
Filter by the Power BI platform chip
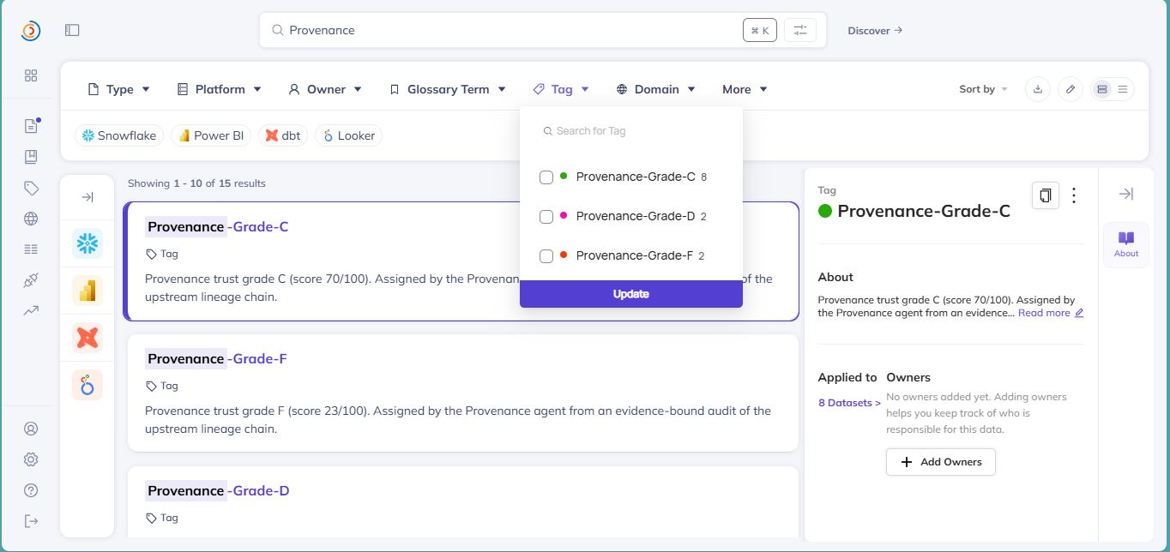tap(211, 135)
